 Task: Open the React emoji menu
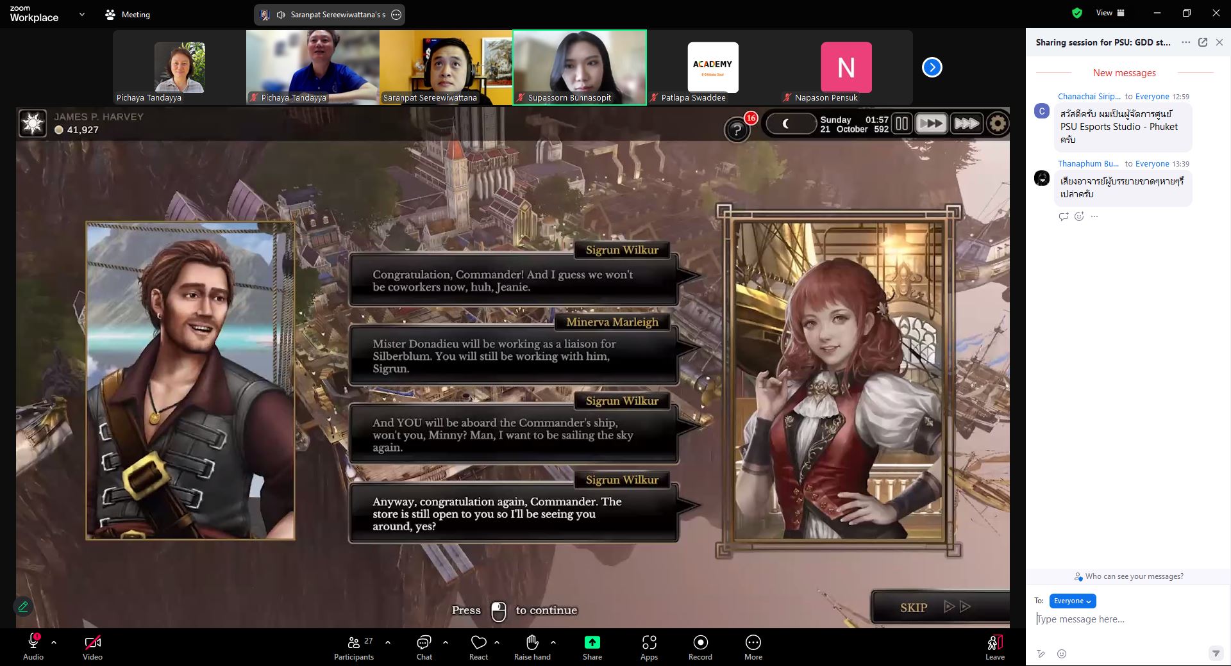(x=478, y=643)
